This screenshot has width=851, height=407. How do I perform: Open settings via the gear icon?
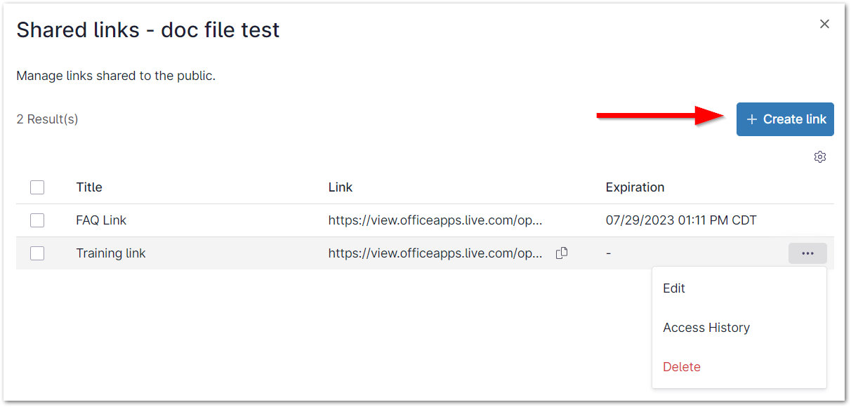point(819,156)
